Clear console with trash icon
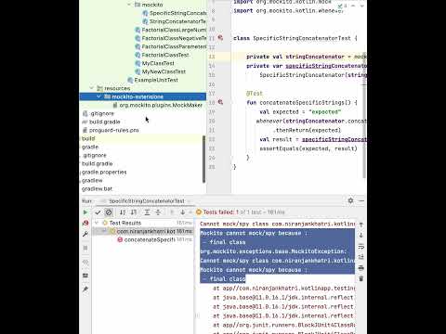446x334 pixels. [361, 279]
